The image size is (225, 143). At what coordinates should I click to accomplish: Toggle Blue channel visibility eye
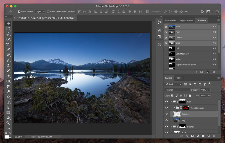point(166,43)
